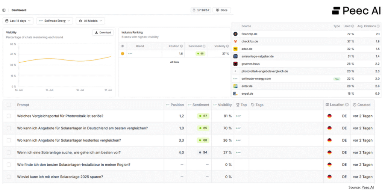
Task: Click sentiment badge 54
Action: click(203, 153)
